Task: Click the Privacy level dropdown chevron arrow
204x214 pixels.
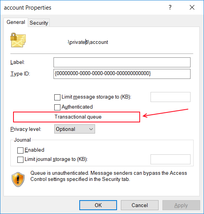Action: [91, 129]
